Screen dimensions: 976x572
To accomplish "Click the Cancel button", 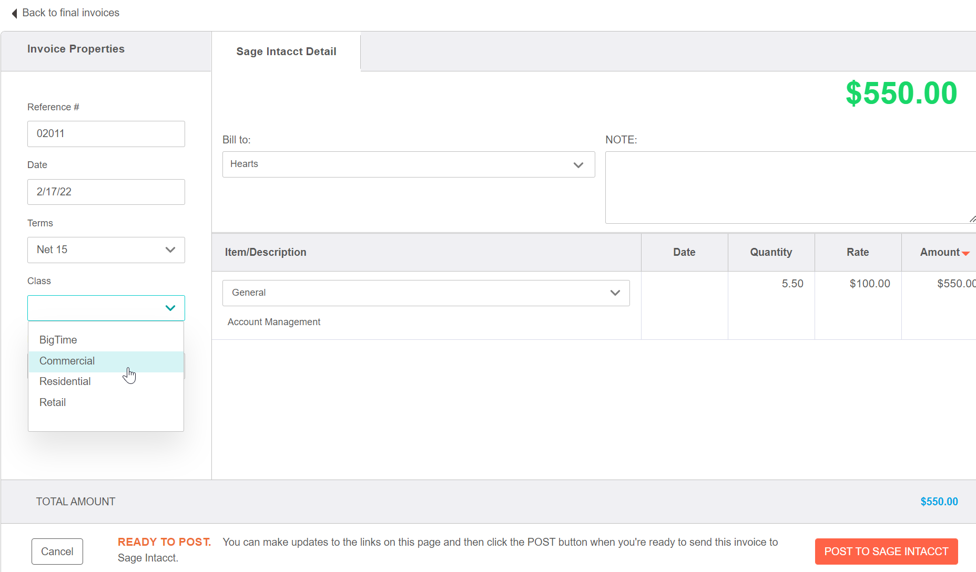I will pyautogui.click(x=57, y=552).
